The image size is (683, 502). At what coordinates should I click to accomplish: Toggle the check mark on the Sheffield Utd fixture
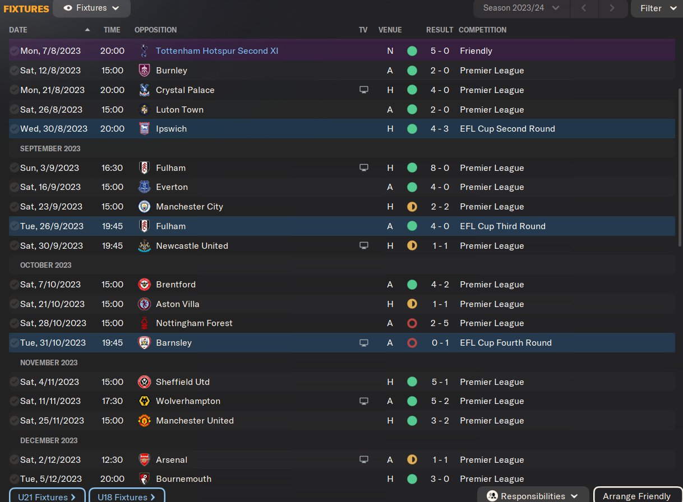click(x=14, y=382)
